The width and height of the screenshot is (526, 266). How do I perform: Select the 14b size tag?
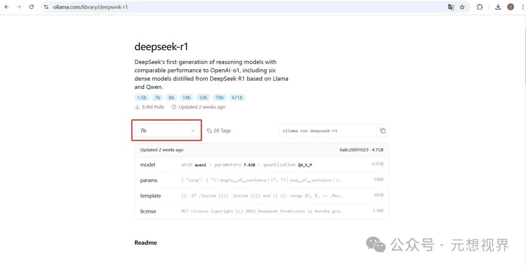click(187, 97)
